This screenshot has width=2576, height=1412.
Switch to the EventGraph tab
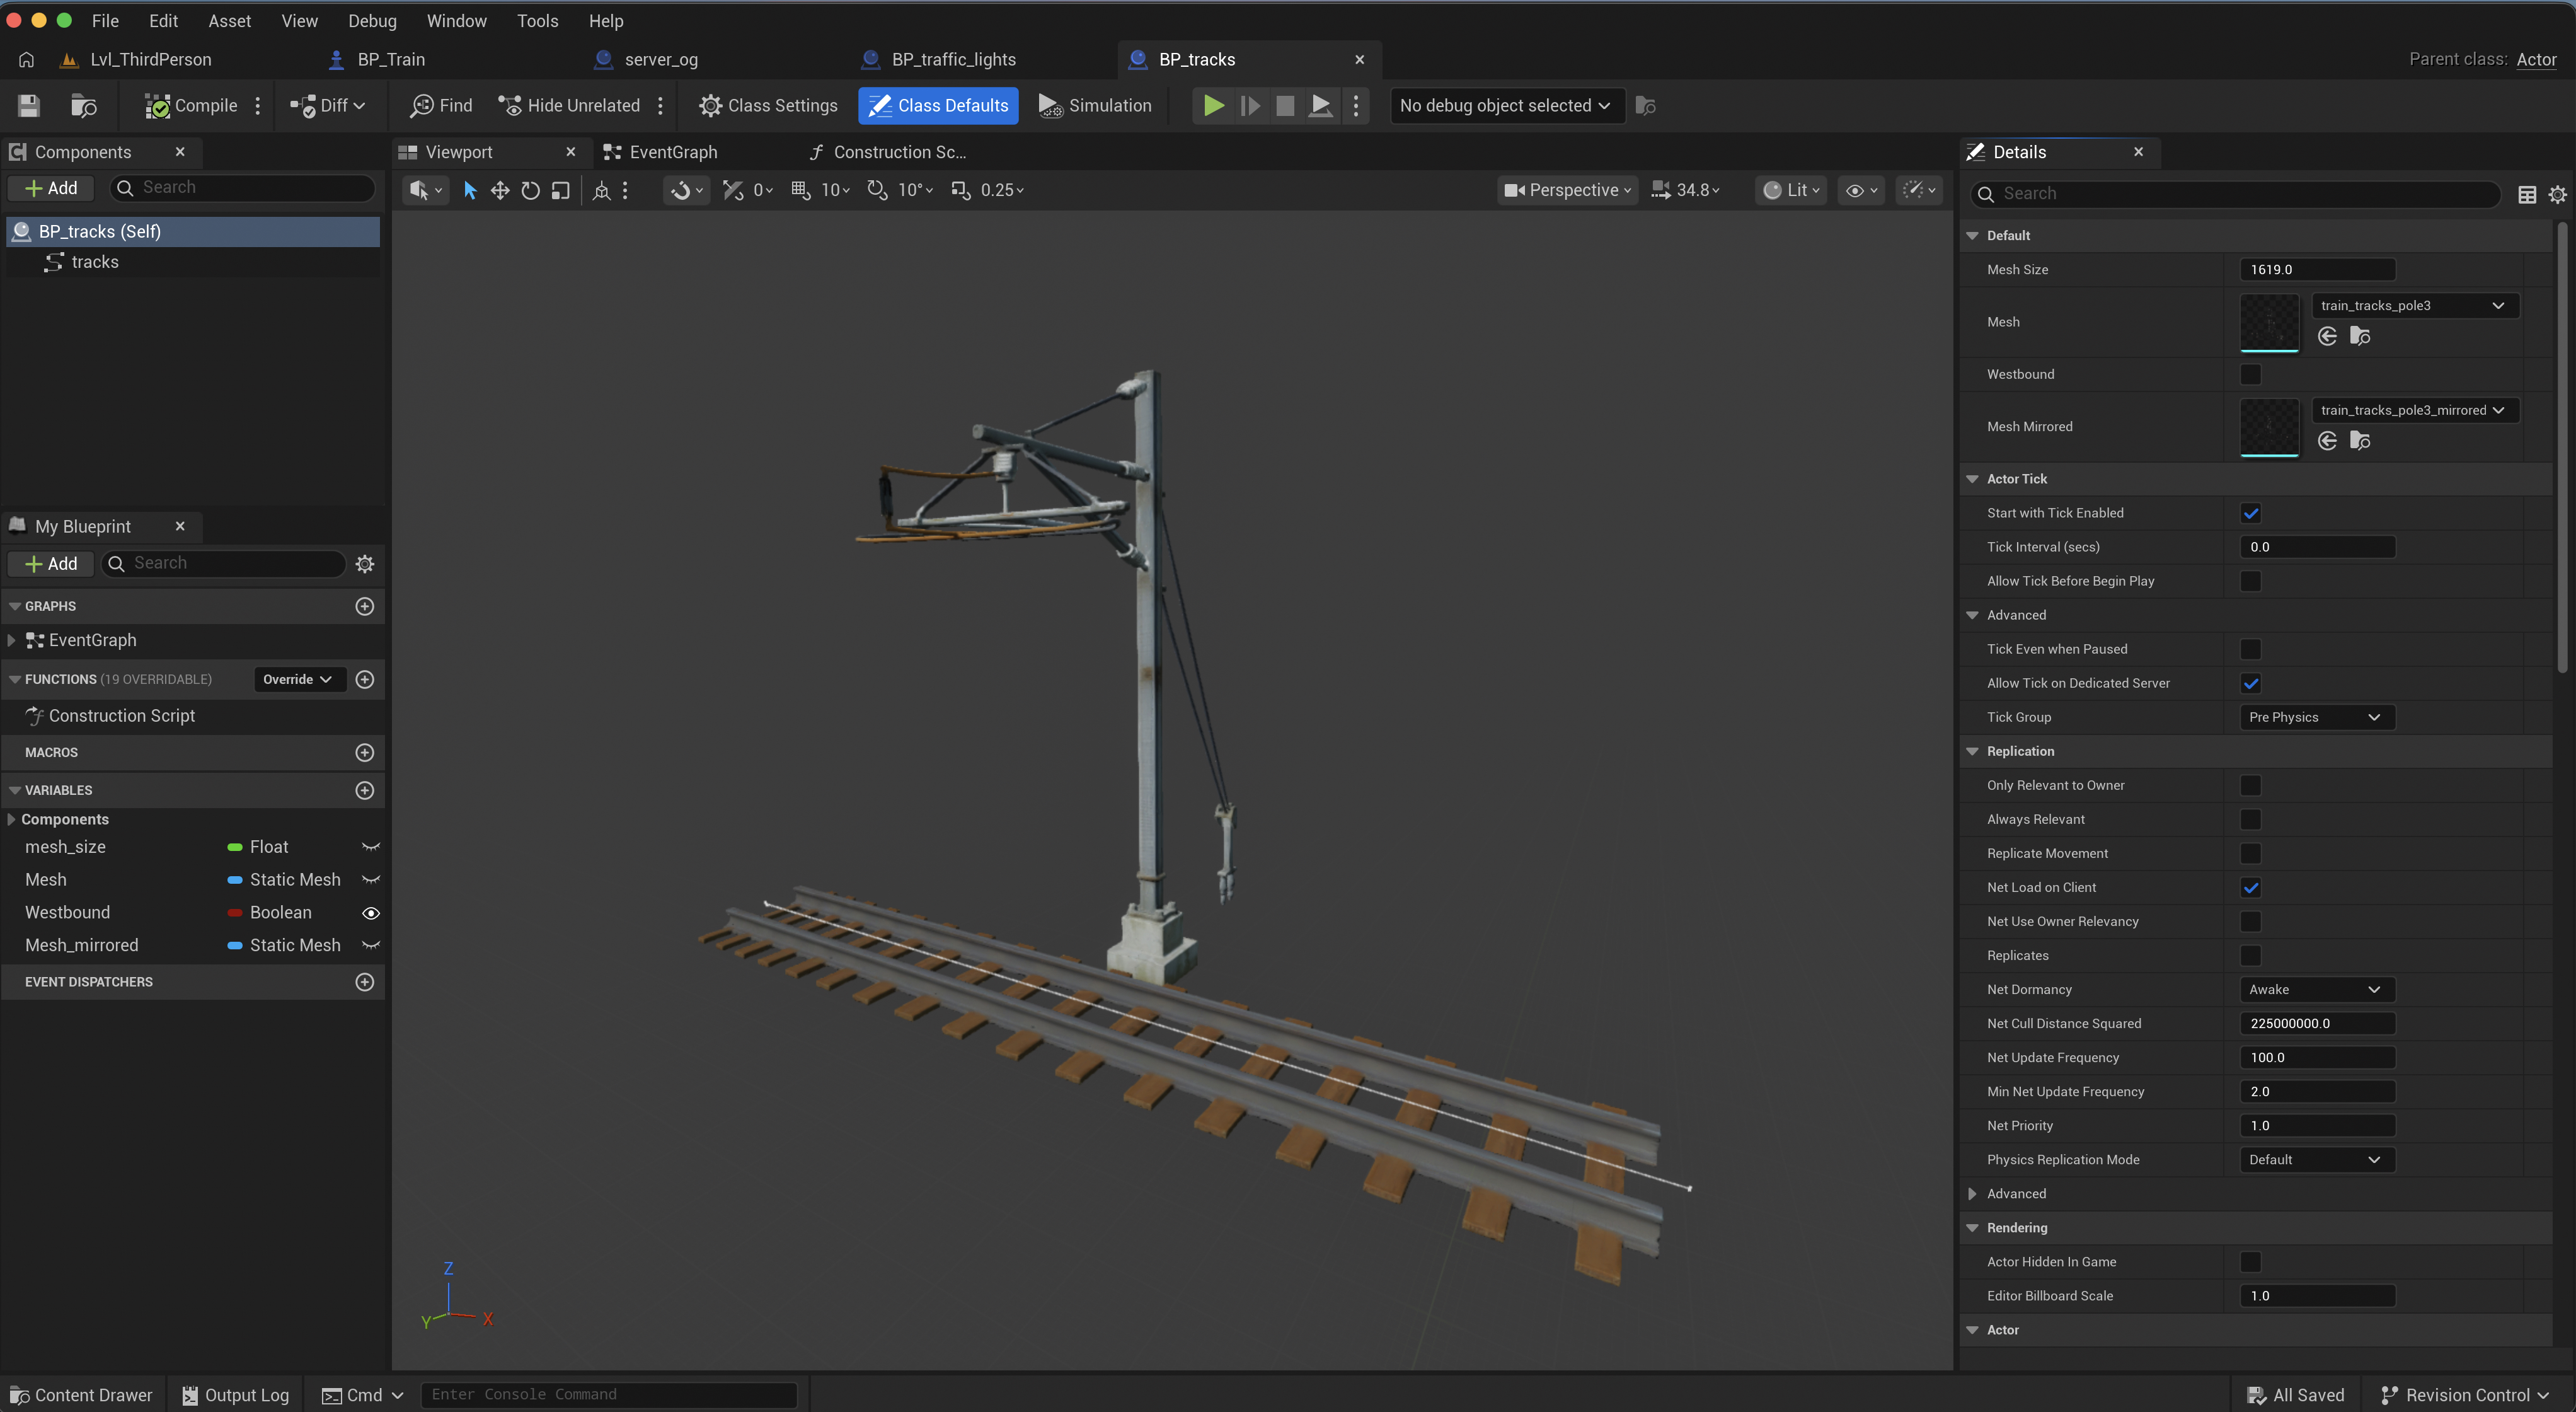point(672,152)
